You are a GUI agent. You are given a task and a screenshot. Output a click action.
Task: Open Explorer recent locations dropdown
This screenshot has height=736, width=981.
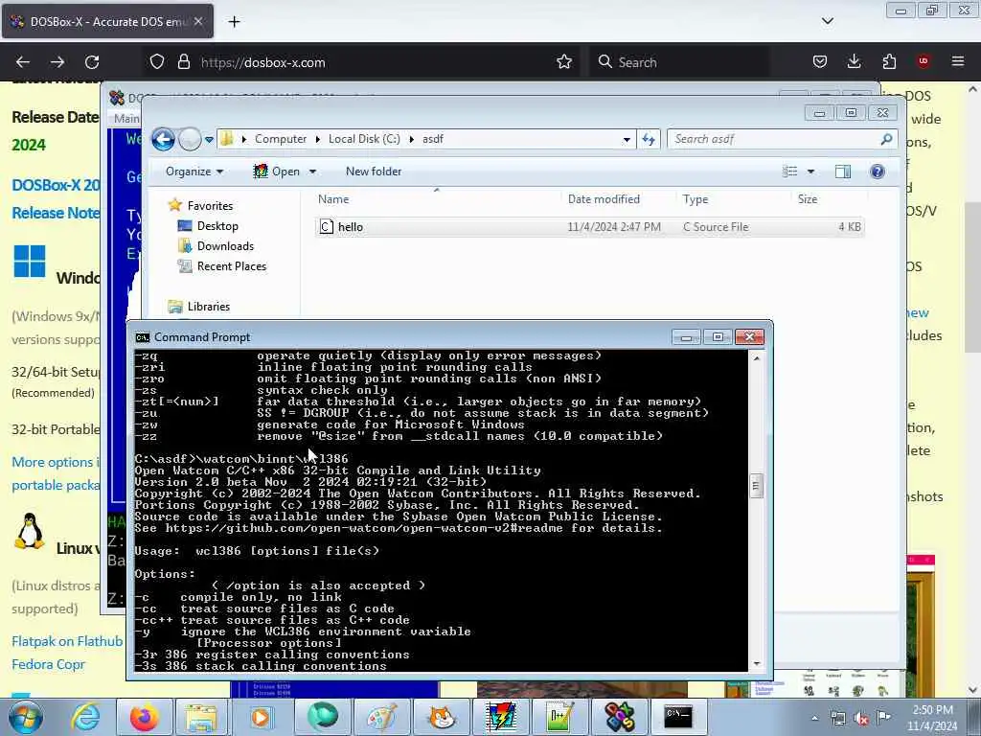[209, 140]
